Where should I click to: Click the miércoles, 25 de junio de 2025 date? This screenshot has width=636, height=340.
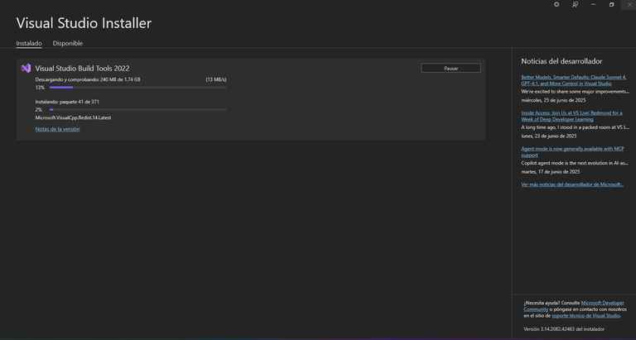tap(553, 100)
